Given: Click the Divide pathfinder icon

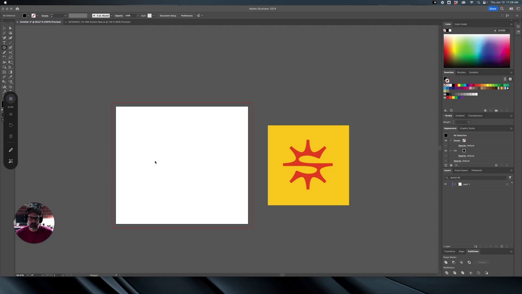Looking at the screenshot, I should pos(447,273).
